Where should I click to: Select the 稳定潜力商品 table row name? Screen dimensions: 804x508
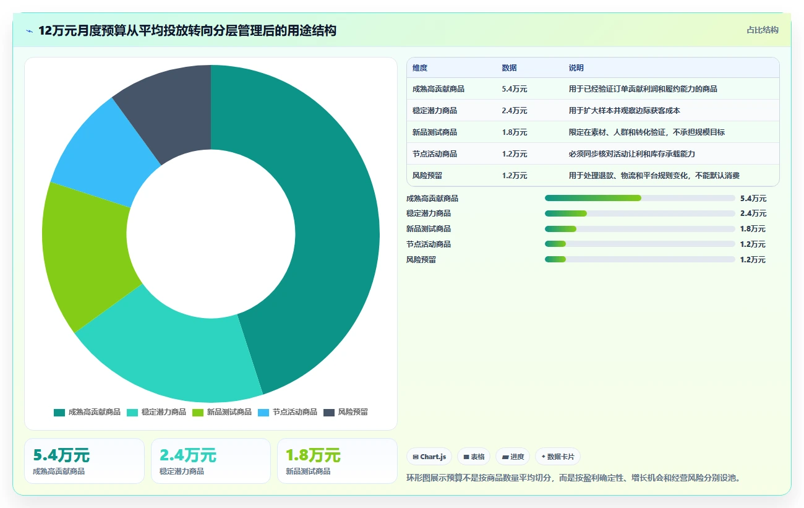435,111
